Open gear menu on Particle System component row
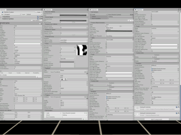 (x=42, y=19)
